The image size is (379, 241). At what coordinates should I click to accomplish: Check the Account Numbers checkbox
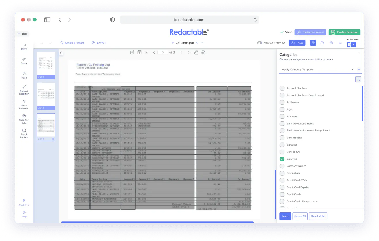point(282,88)
